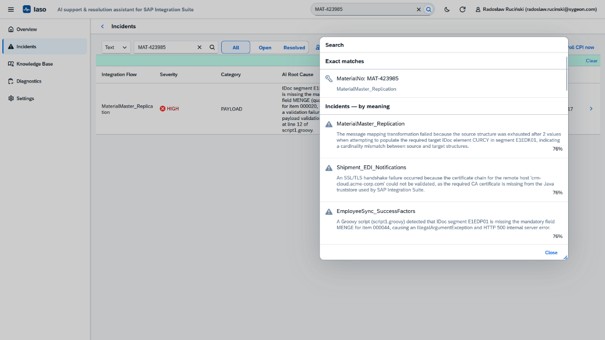Grab the search dialog resize handle

(x=565, y=257)
